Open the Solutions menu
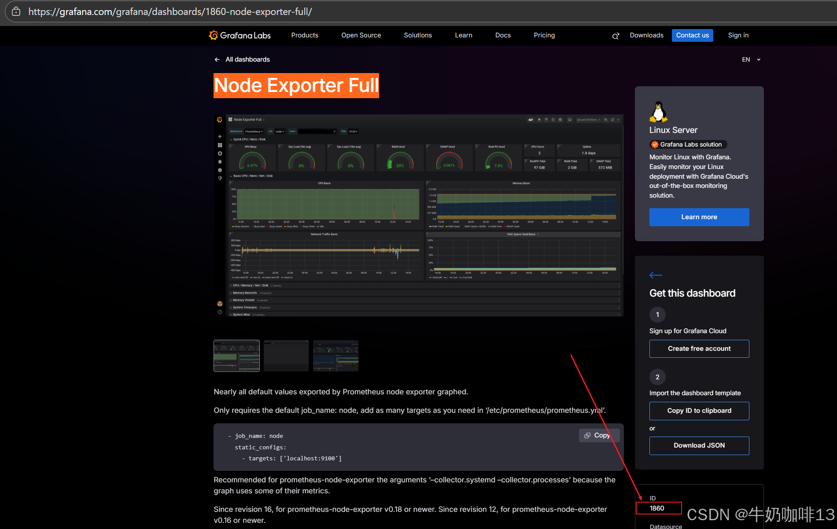The image size is (837, 529). pos(418,35)
